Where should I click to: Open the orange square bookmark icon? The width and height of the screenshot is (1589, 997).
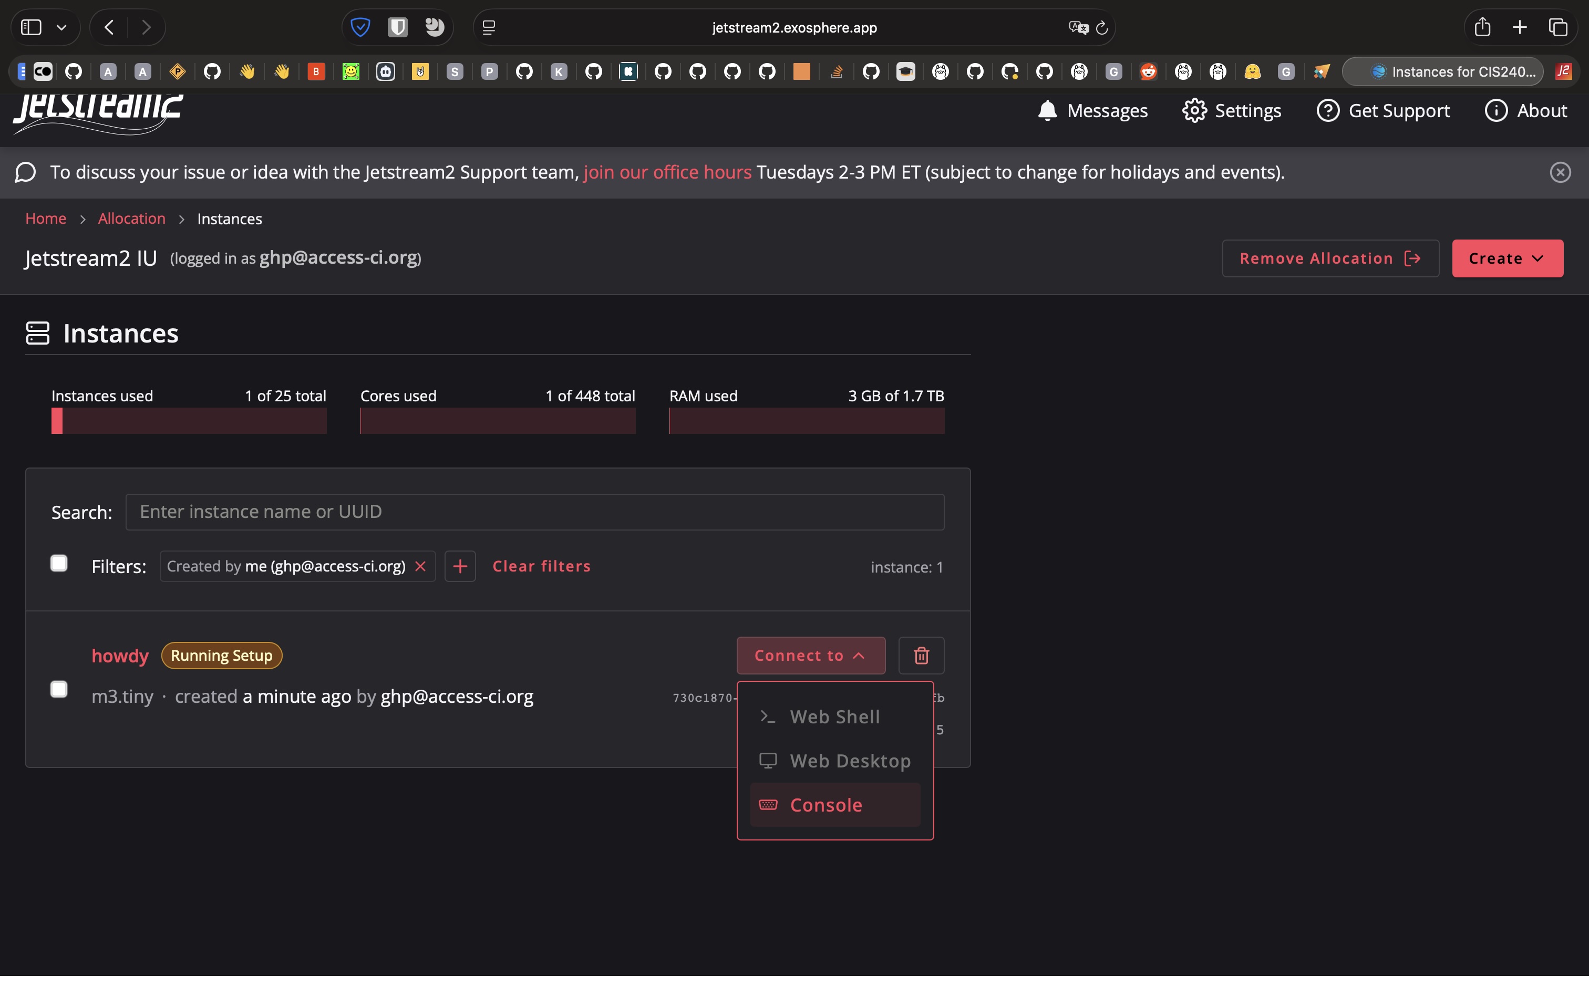pyautogui.click(x=801, y=71)
